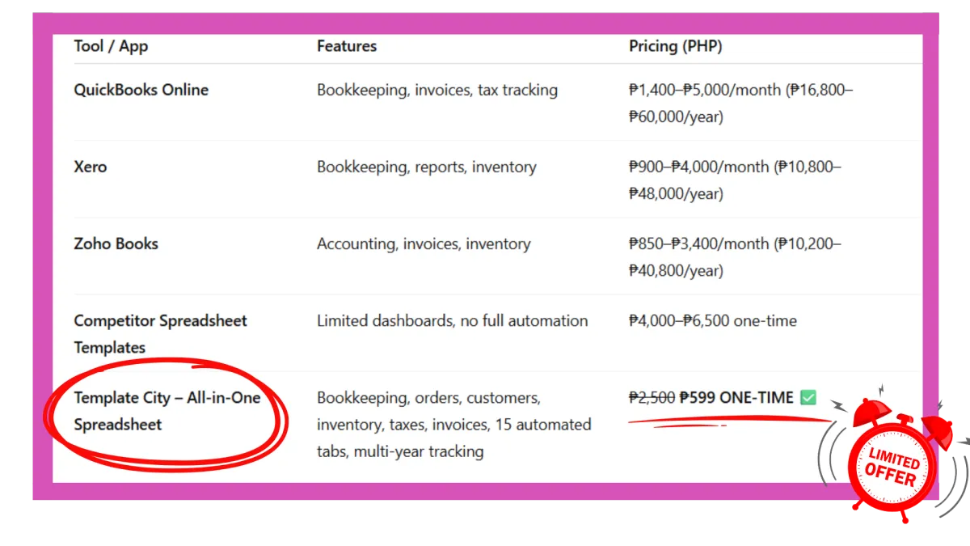Click the green checkmark beside ₱599 ONE-TIME
Viewport: 970px width, 546px height.
(808, 397)
